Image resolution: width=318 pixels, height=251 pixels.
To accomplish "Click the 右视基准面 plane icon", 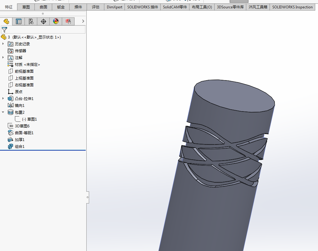I will point(11,85).
